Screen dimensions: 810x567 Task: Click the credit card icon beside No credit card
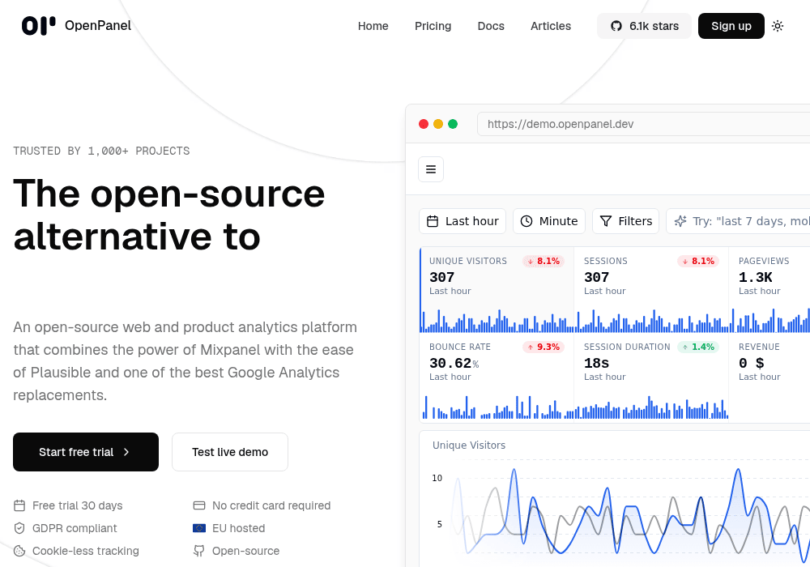coord(199,505)
